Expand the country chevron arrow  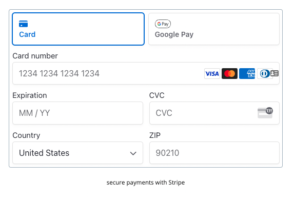(x=133, y=153)
